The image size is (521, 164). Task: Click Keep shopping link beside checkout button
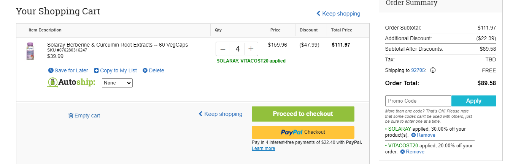tap(220, 114)
